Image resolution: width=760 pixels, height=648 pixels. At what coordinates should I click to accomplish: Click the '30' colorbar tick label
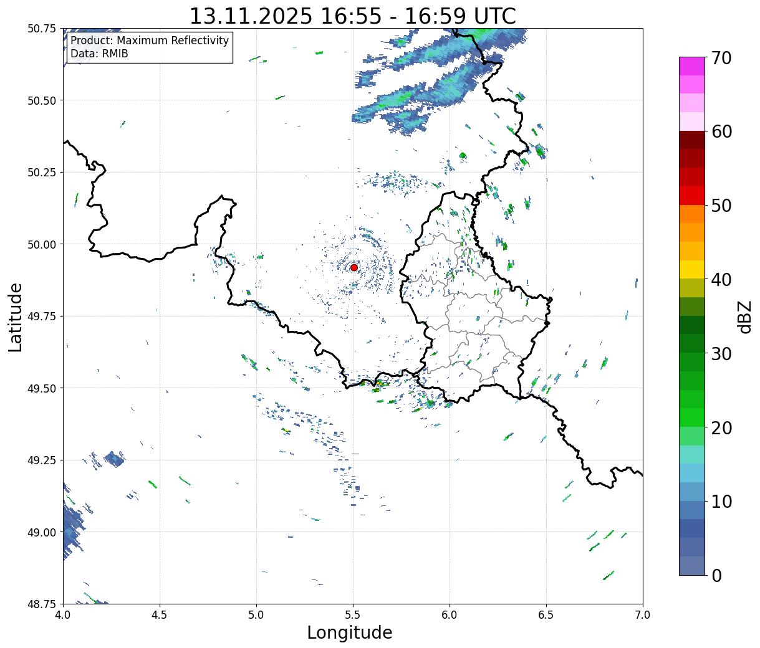click(x=721, y=354)
